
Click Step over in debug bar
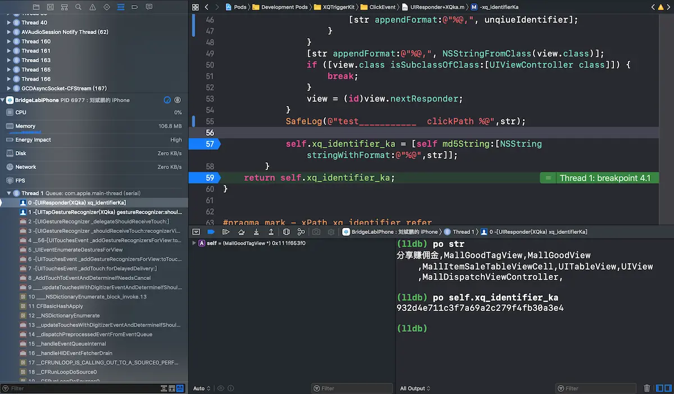tap(242, 232)
